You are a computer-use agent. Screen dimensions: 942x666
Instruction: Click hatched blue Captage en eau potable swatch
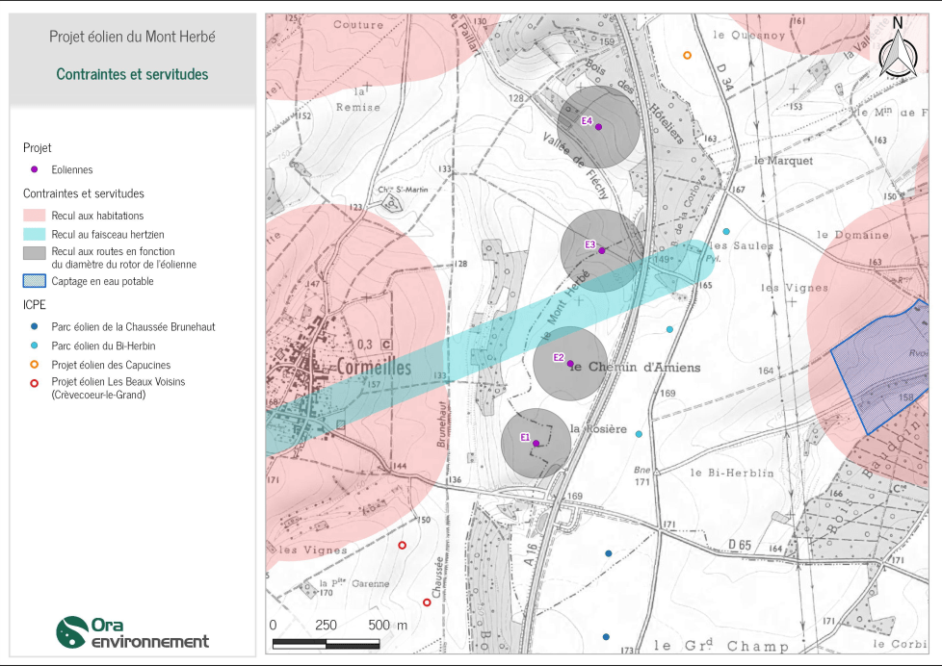(x=35, y=281)
